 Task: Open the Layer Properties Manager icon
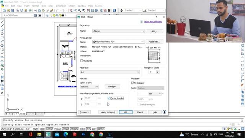[47, 15]
